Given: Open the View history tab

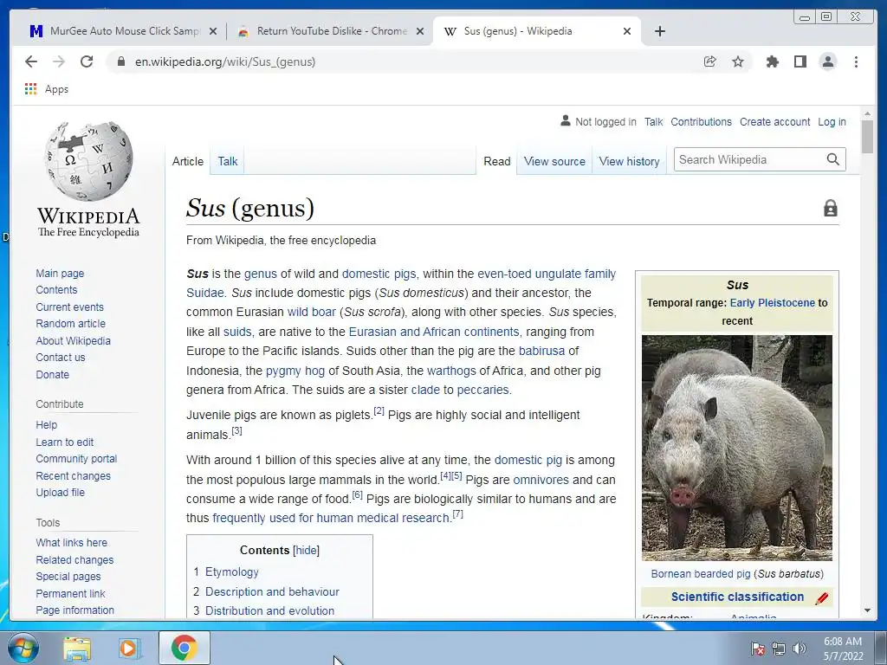Looking at the screenshot, I should tap(629, 161).
